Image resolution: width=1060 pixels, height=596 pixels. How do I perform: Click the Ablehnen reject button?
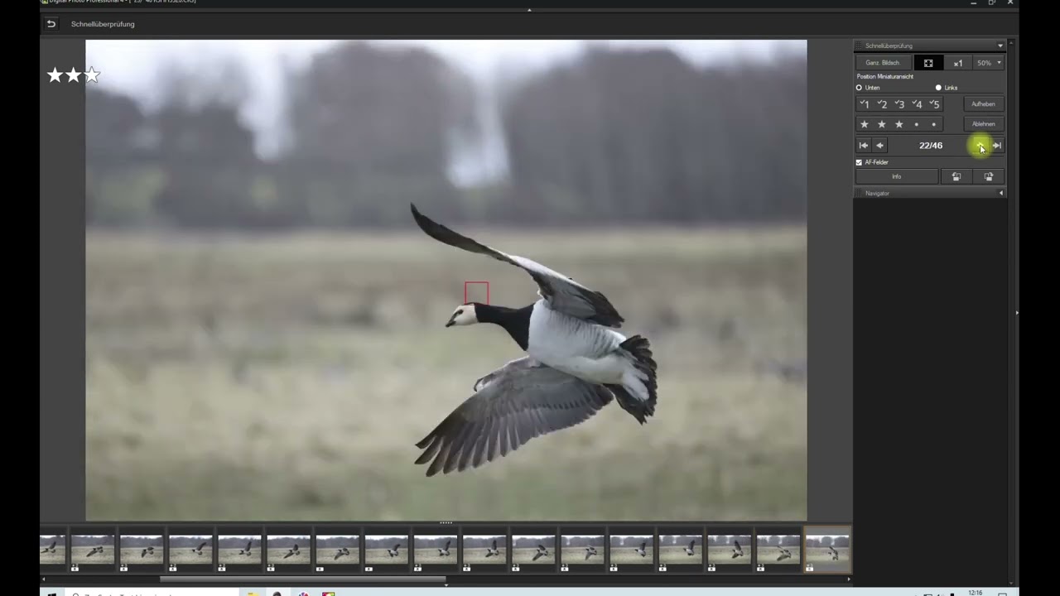coord(984,124)
